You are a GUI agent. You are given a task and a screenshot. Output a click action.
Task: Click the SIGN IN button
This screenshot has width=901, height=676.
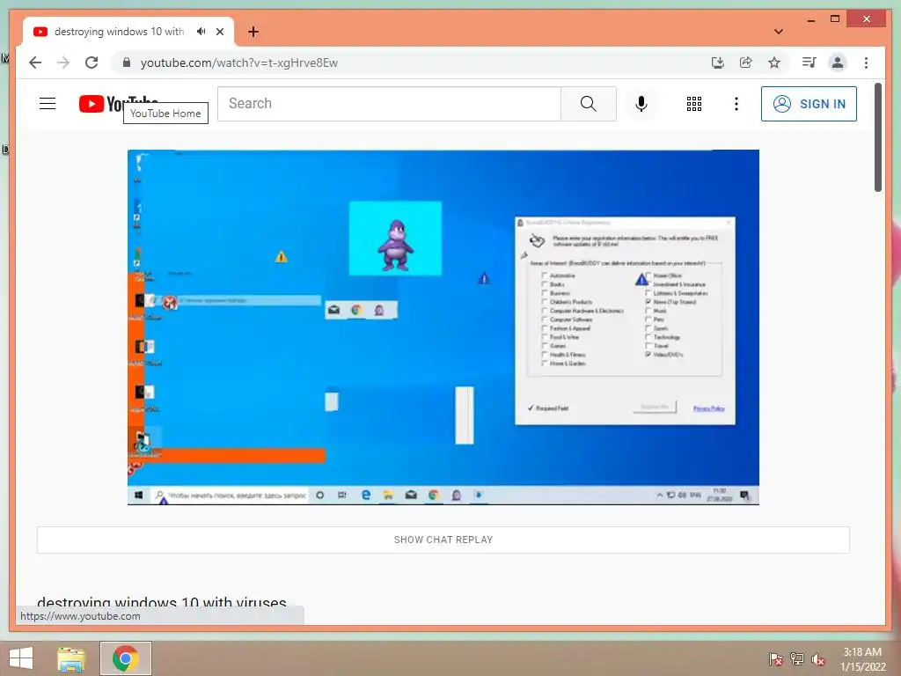pyautogui.click(x=809, y=104)
